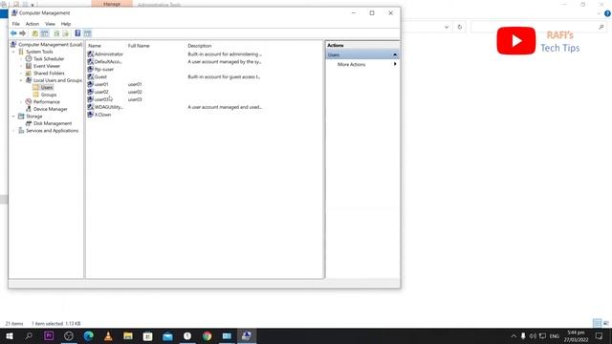Select Event Viewer in the tree
This screenshot has width=612, height=344.
point(47,66)
